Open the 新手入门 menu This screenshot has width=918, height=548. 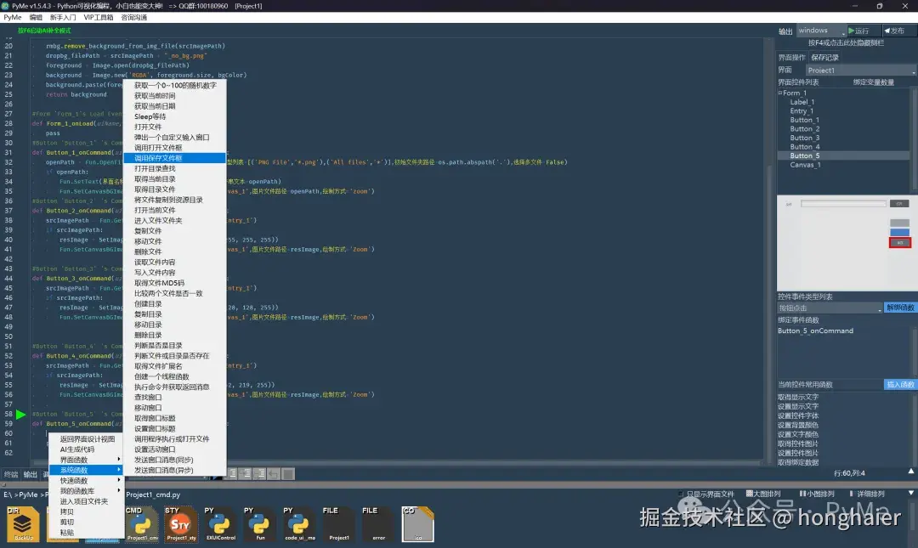pyautogui.click(x=63, y=18)
